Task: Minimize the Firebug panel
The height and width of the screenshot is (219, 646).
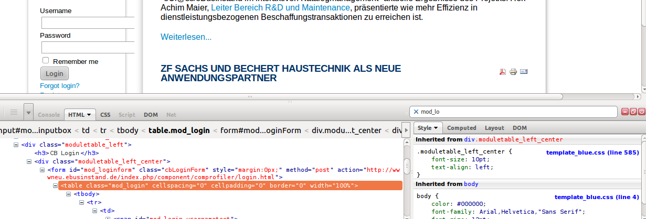Action: pyautogui.click(x=625, y=112)
